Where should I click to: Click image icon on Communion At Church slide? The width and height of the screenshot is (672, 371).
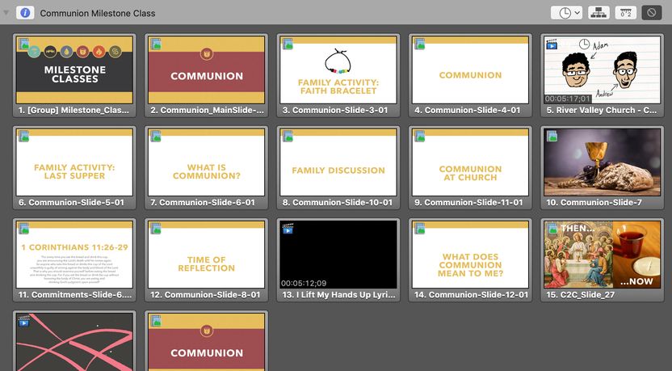click(x=419, y=136)
